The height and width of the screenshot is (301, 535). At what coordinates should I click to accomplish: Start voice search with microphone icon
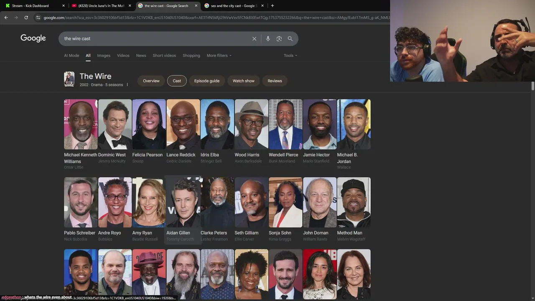click(x=268, y=38)
